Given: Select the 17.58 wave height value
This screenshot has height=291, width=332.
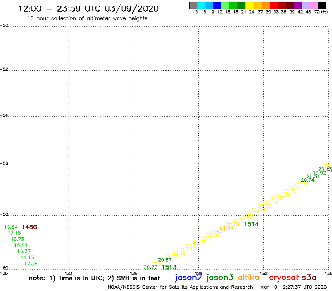Looking at the screenshot, I should (31, 264).
